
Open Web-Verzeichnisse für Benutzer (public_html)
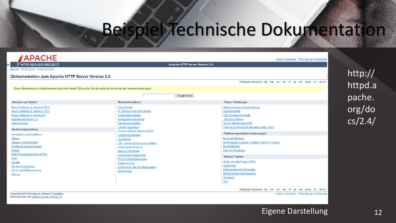[248, 127]
